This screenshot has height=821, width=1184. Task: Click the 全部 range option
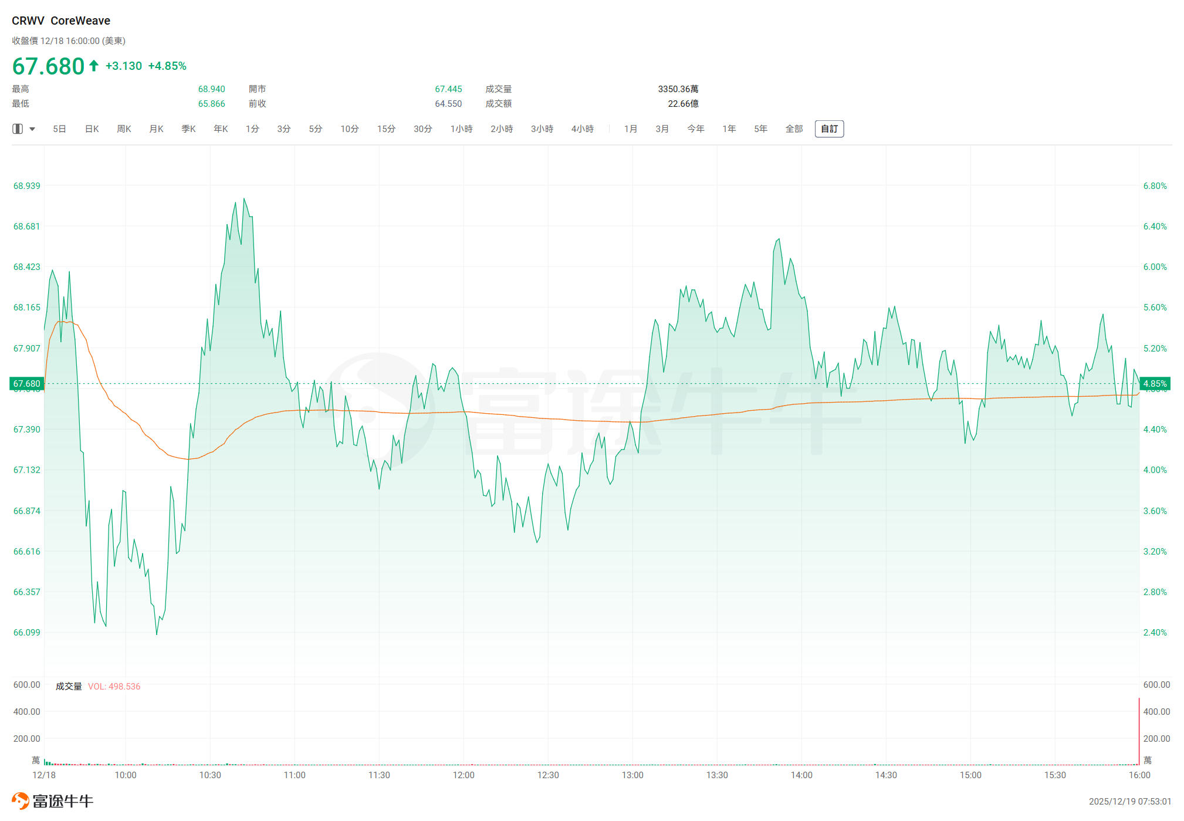click(x=794, y=129)
